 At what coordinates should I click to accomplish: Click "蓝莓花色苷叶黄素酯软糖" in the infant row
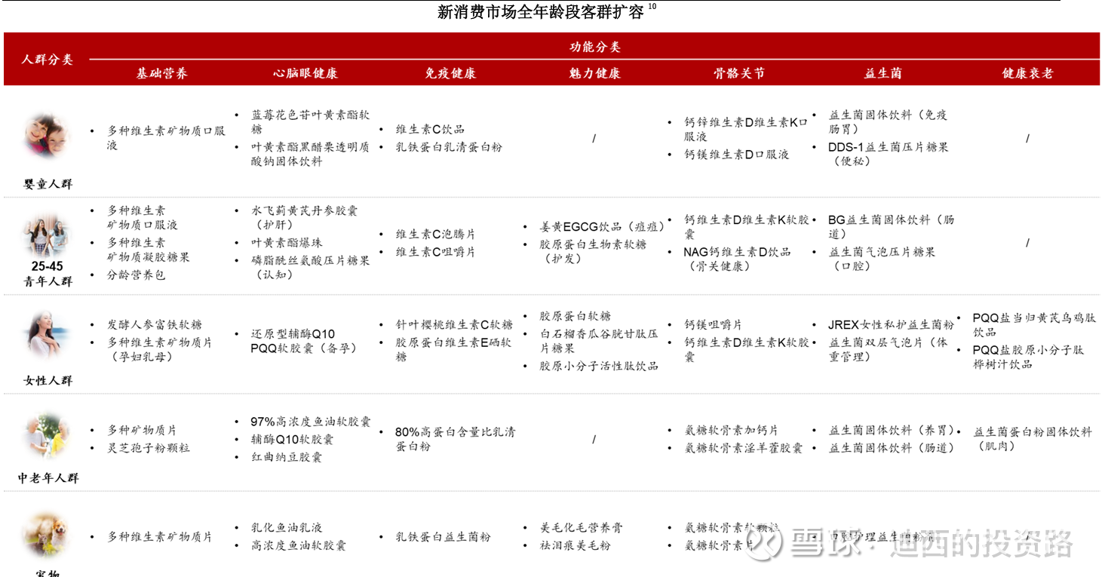[x=310, y=122]
